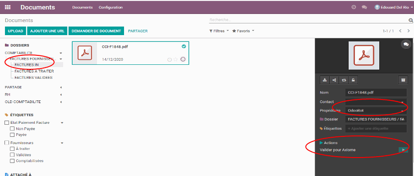Click the AJOUTER UNE URL button

47,31
